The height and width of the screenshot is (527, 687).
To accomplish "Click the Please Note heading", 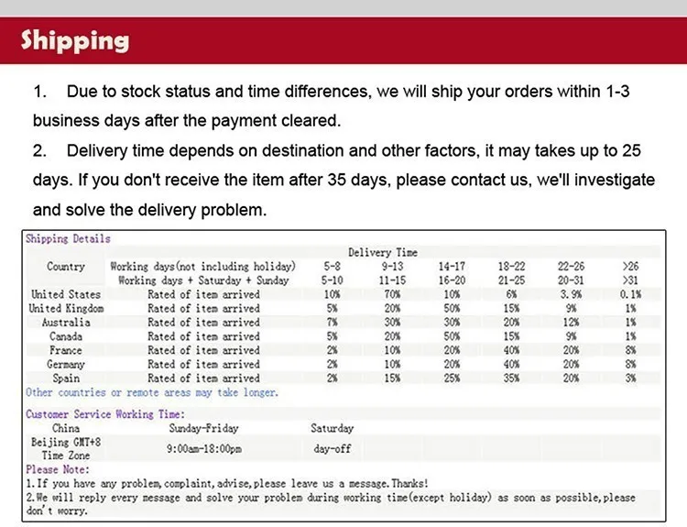I will pyautogui.click(x=58, y=469).
